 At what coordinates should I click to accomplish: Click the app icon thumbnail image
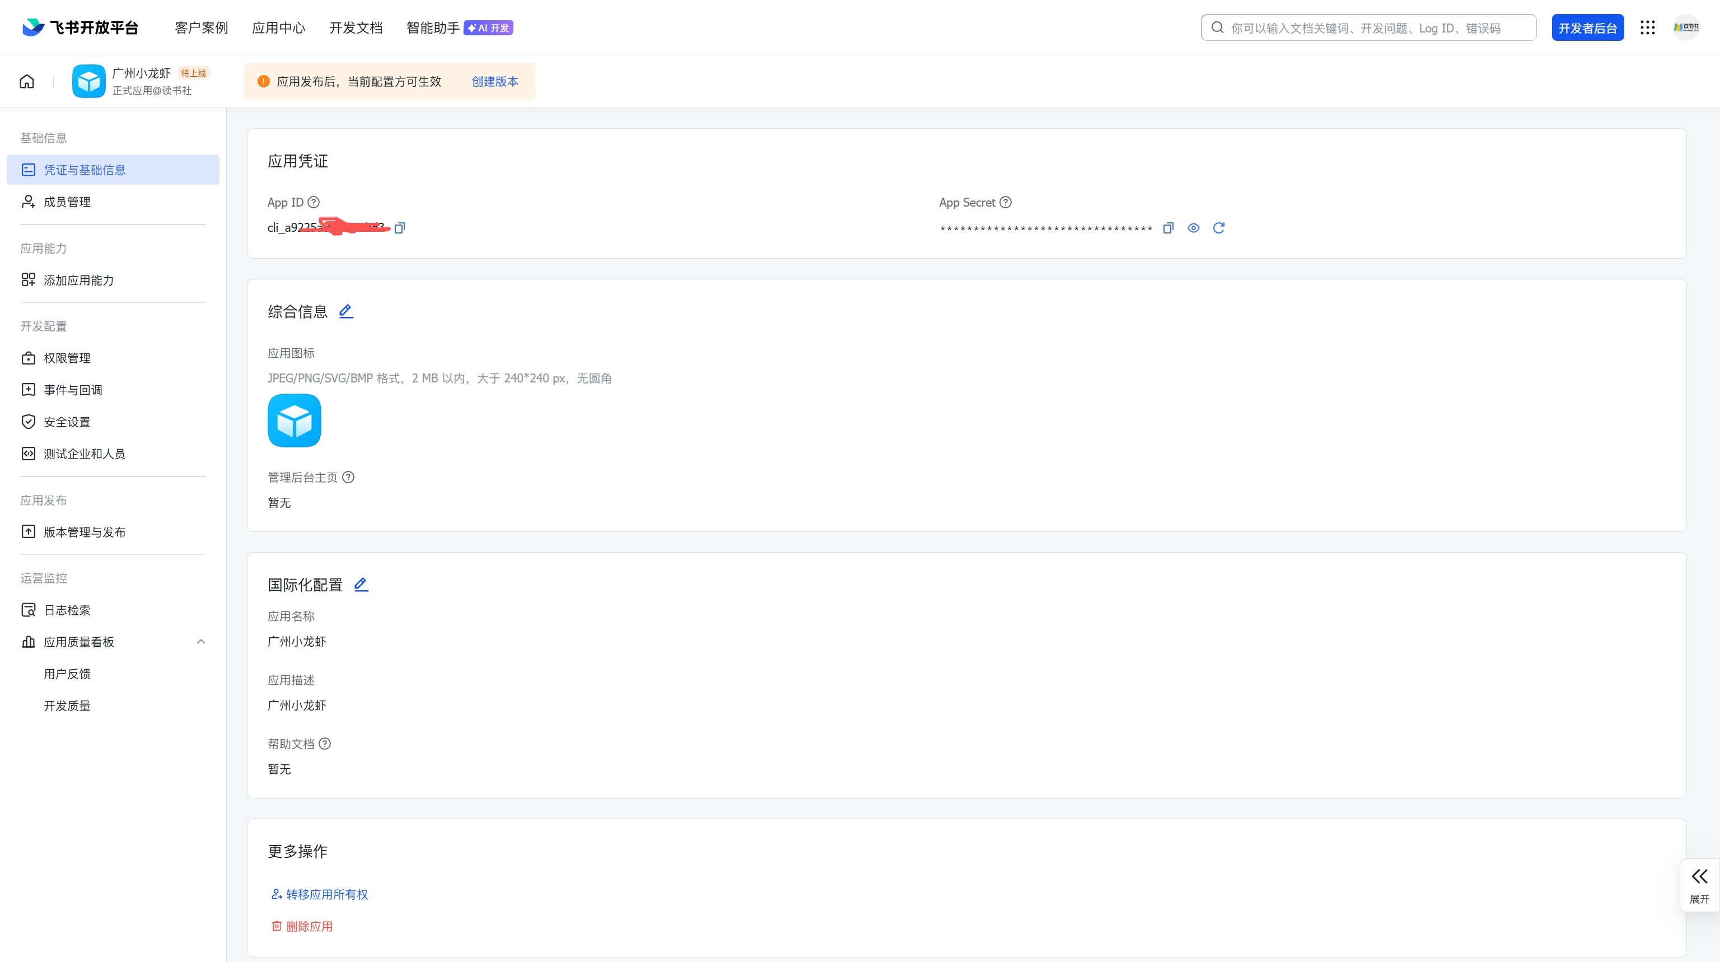click(294, 421)
